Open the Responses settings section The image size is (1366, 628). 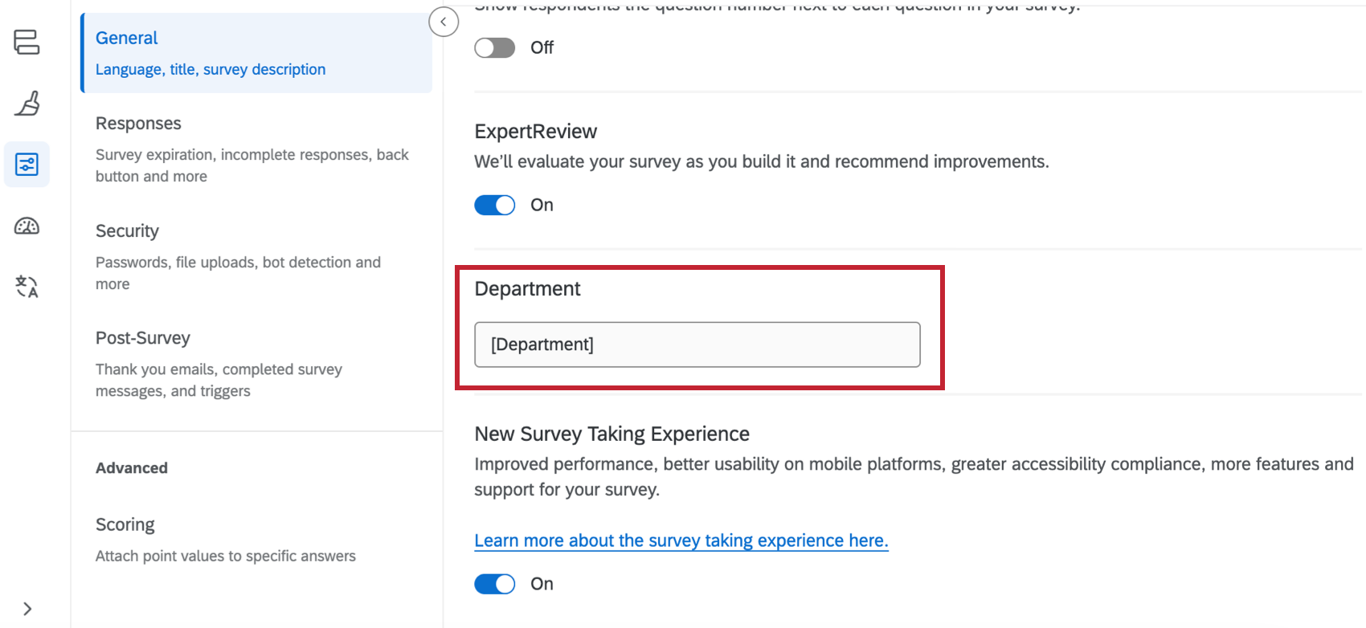click(x=256, y=149)
